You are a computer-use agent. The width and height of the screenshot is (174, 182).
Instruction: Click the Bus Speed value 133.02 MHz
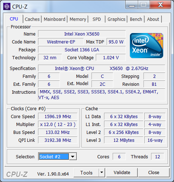tap(58, 132)
